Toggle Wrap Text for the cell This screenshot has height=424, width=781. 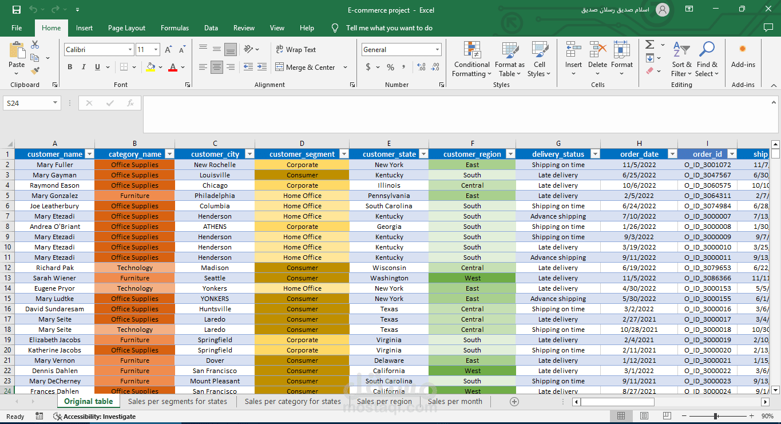pos(296,50)
